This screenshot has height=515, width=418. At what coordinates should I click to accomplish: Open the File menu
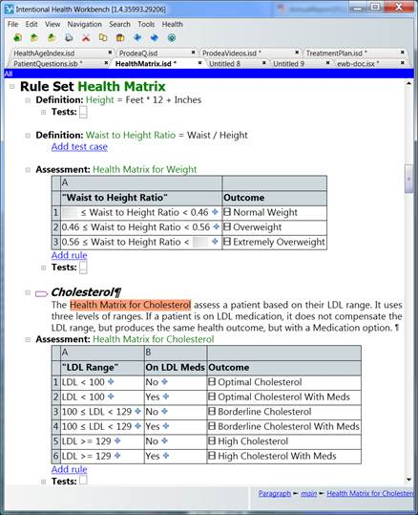click(12, 24)
